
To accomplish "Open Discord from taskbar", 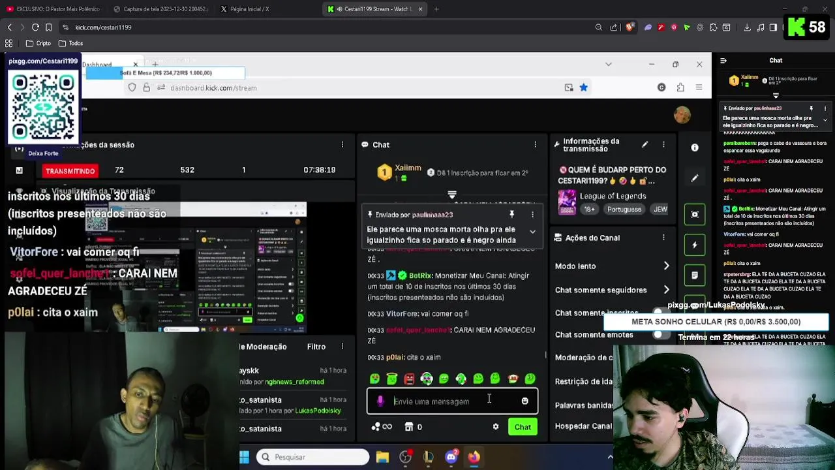I will (451, 457).
